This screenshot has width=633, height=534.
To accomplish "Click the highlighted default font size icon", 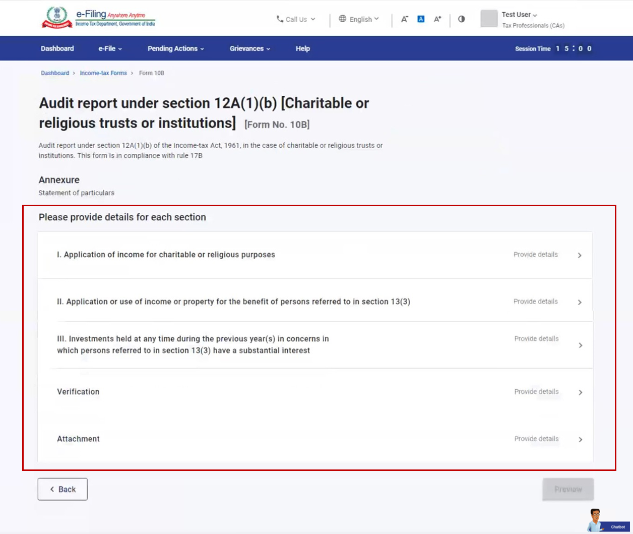I will [420, 19].
